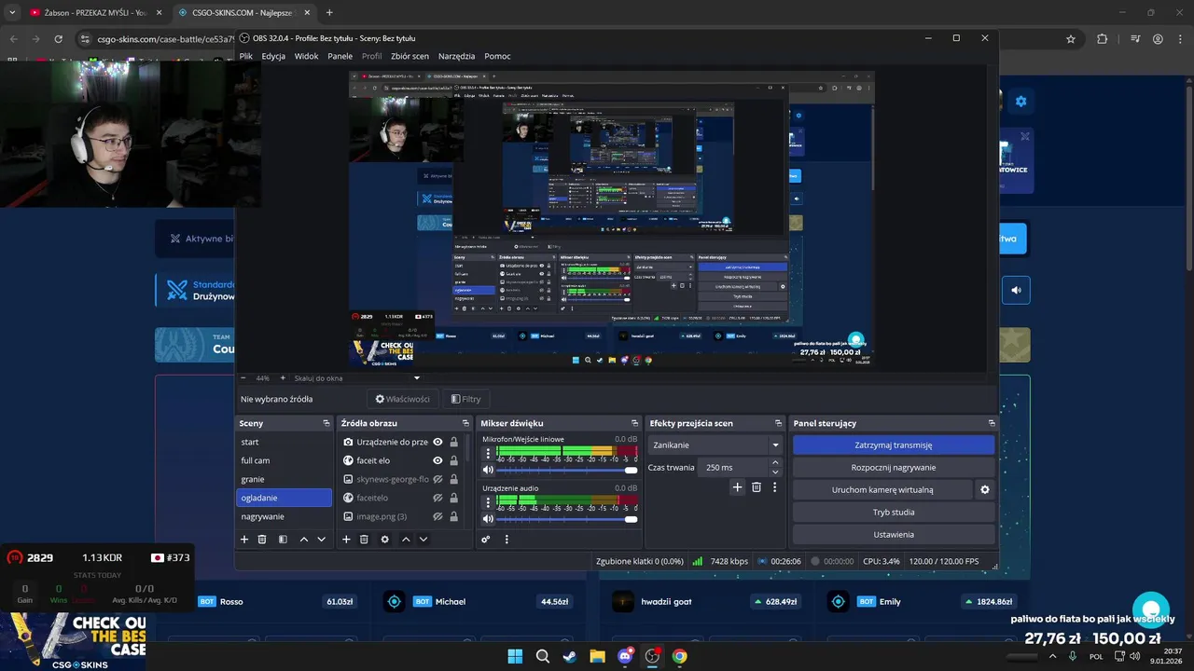Open audio mixer menu three dots at bottom
Image resolution: width=1194 pixels, height=671 pixels.
pos(507,539)
